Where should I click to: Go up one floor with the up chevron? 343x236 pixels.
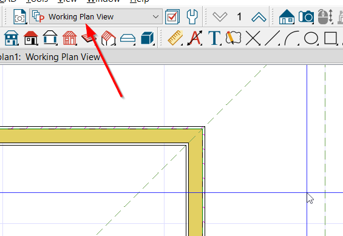click(x=259, y=17)
